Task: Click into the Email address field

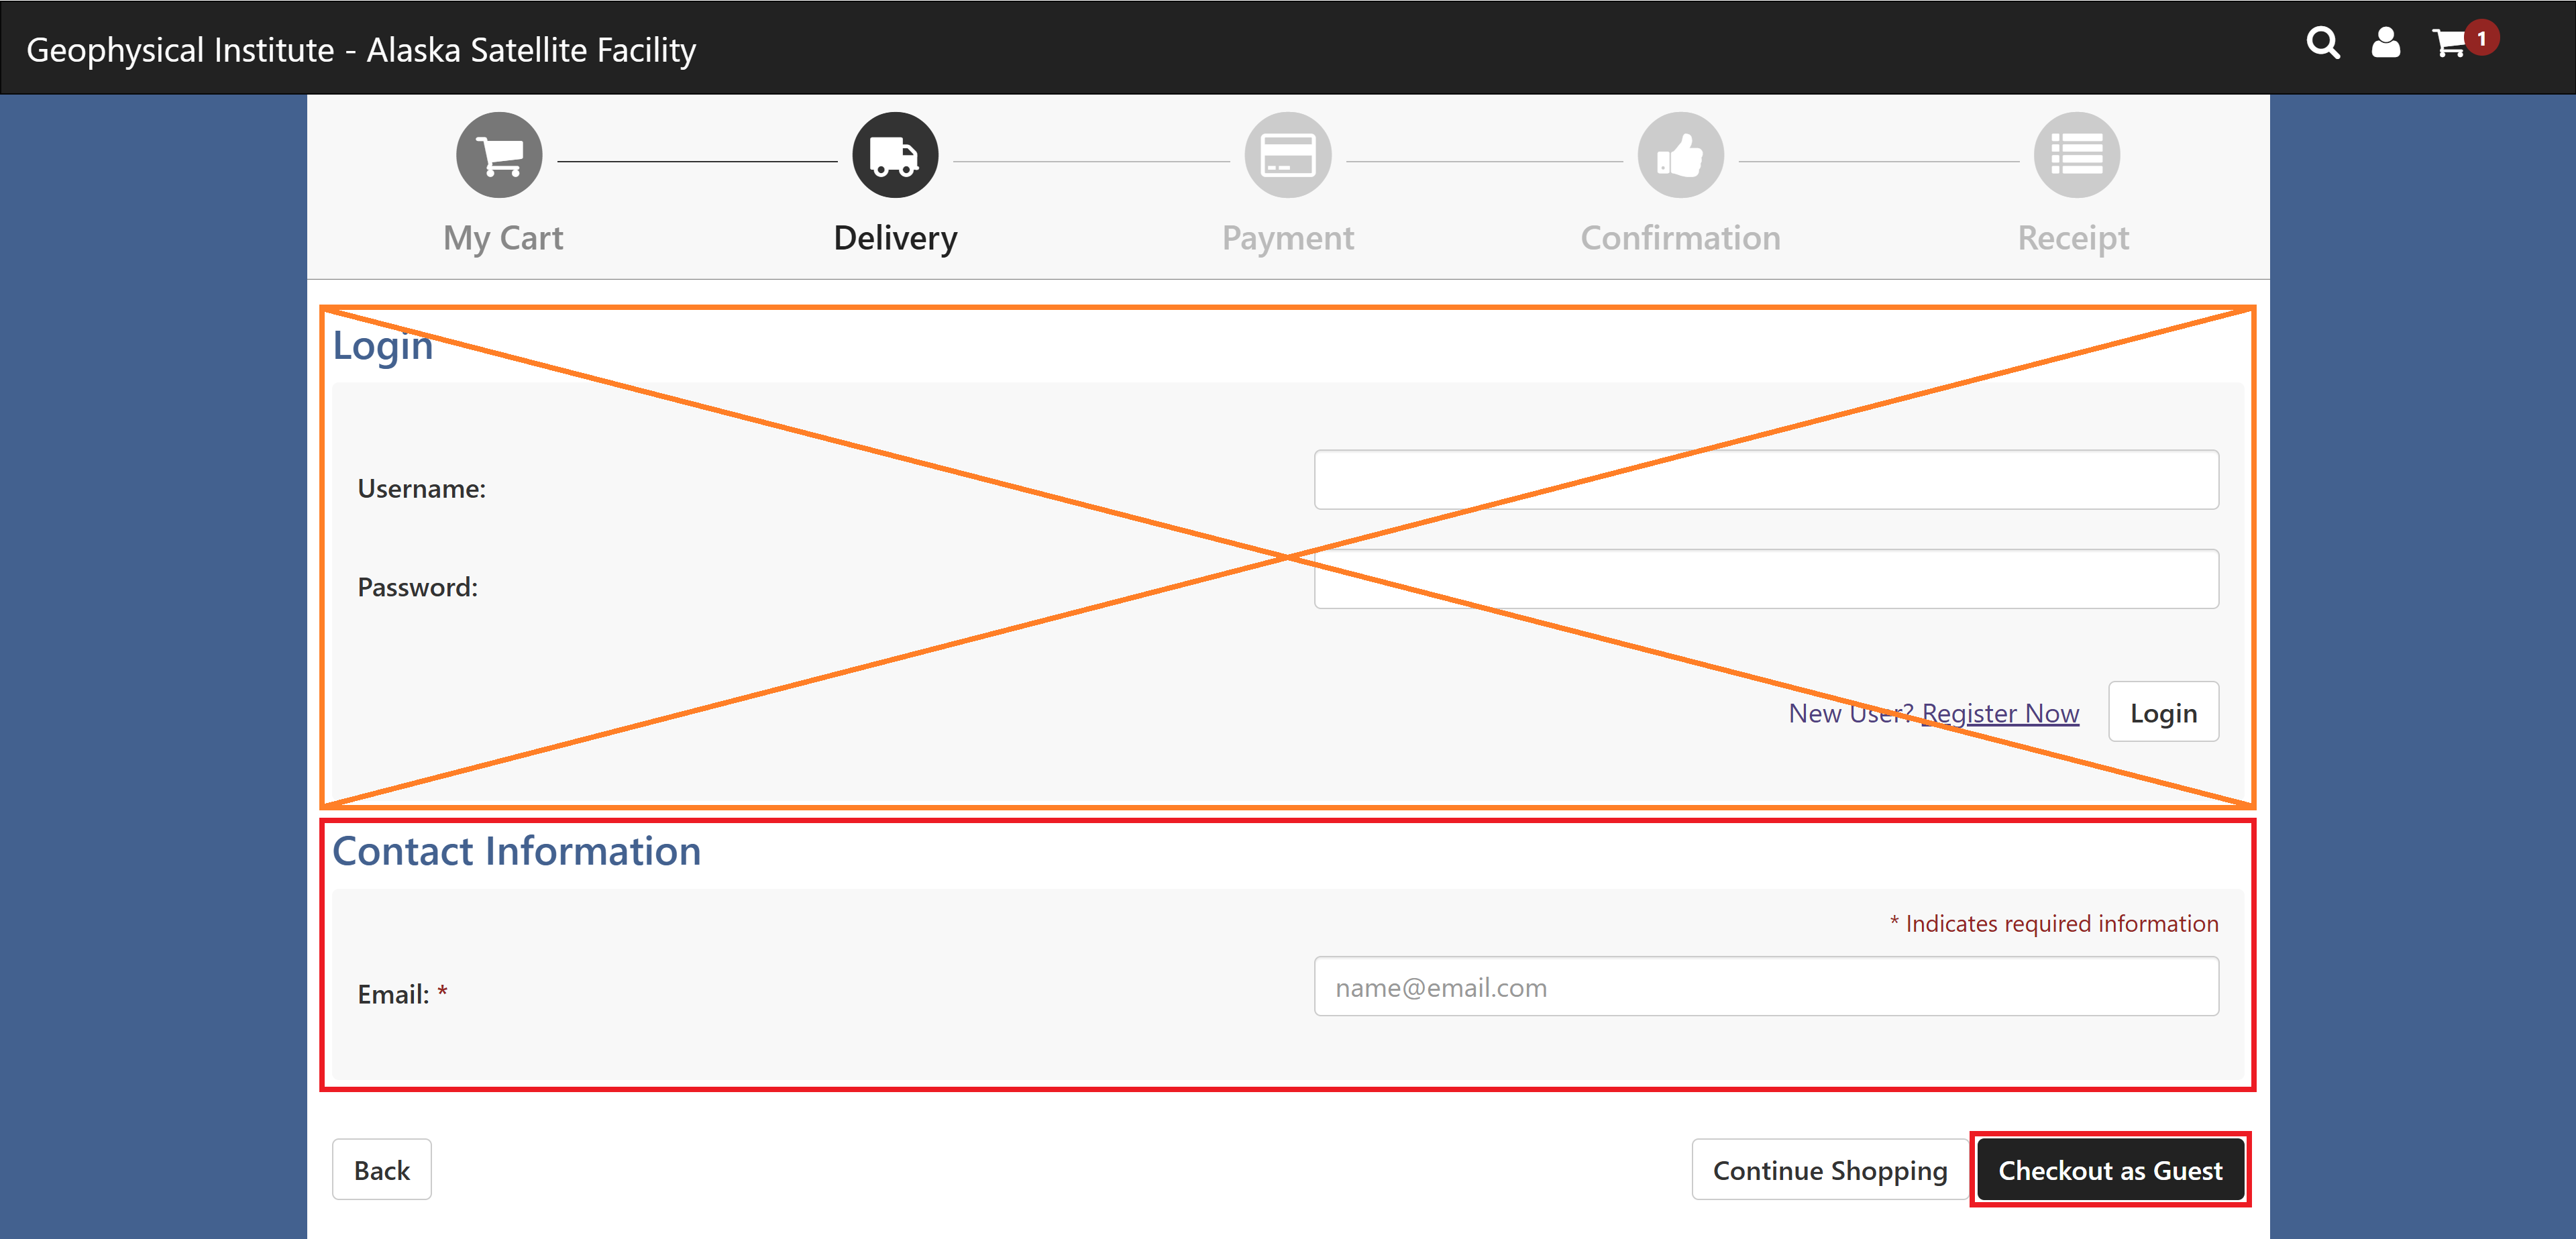Action: click(x=1765, y=987)
